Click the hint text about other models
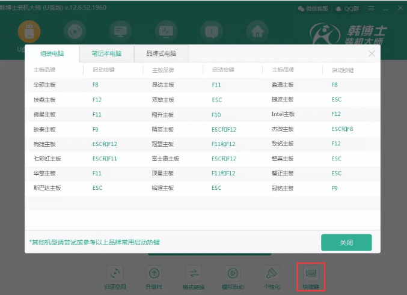The width and height of the screenshot is (407, 295). [x=94, y=242]
